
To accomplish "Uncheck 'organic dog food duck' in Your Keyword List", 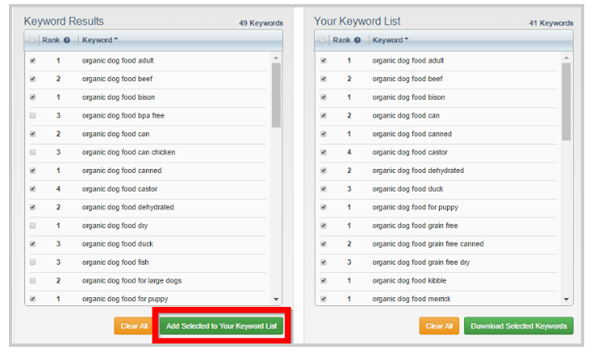I will point(324,188).
